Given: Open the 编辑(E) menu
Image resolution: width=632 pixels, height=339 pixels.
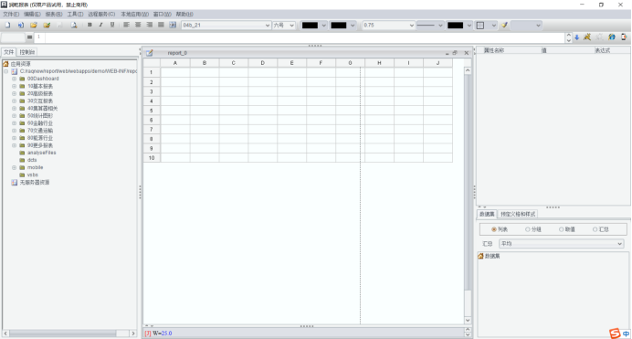Looking at the screenshot, I should point(32,14).
